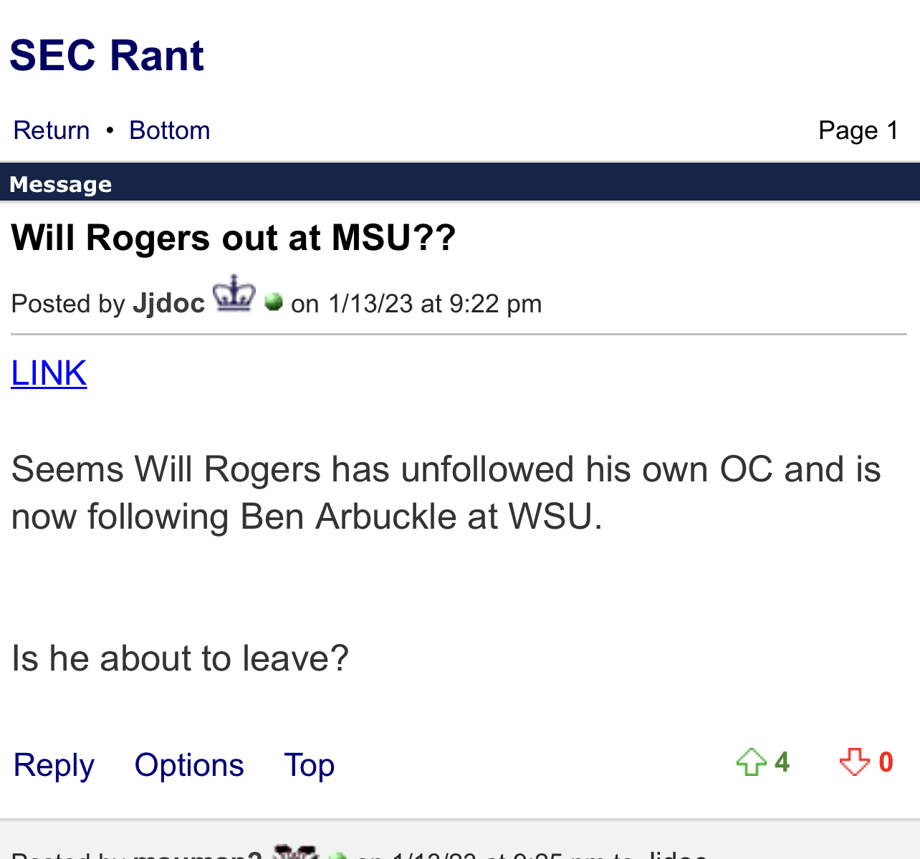The image size is (920, 859).
Task: Click the upvote count of 4
Action: pos(782,762)
